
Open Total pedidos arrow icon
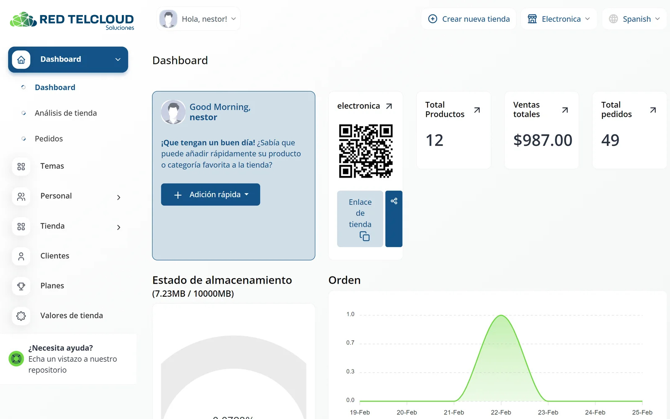click(x=653, y=110)
